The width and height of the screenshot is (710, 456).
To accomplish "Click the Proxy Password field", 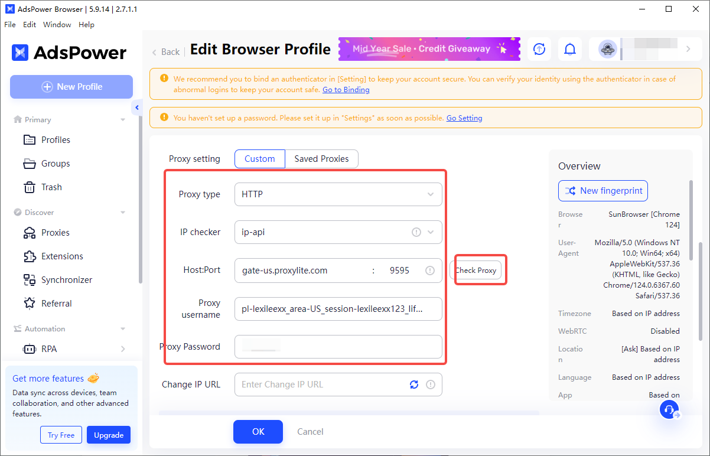I will [338, 347].
